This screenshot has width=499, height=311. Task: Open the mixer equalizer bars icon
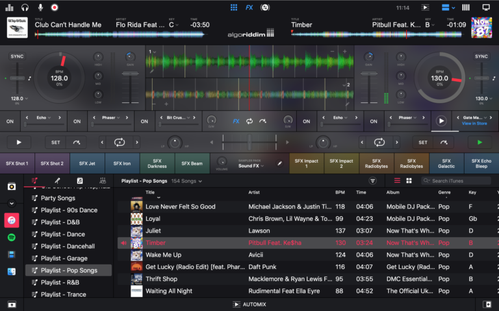9,7
